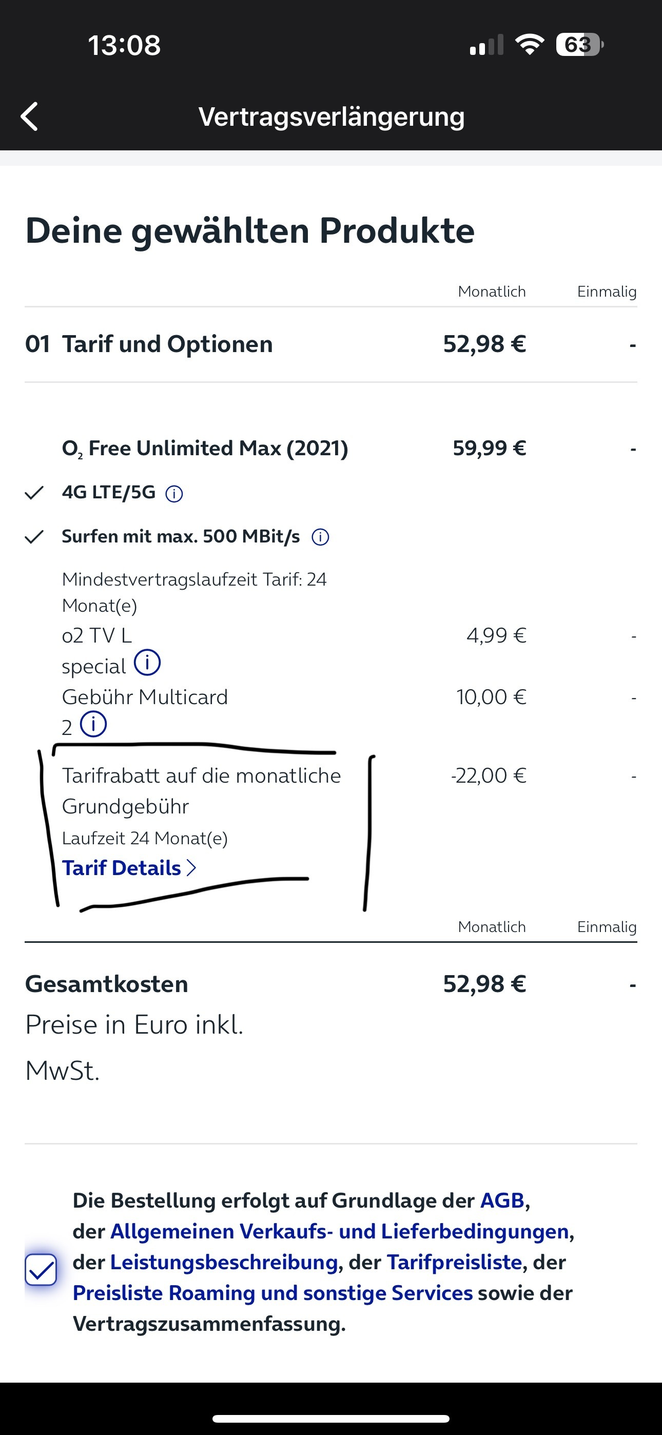This screenshot has height=1435, width=662.
Task: Open info icon for 500 MBit/s surfing
Action: pos(320,537)
